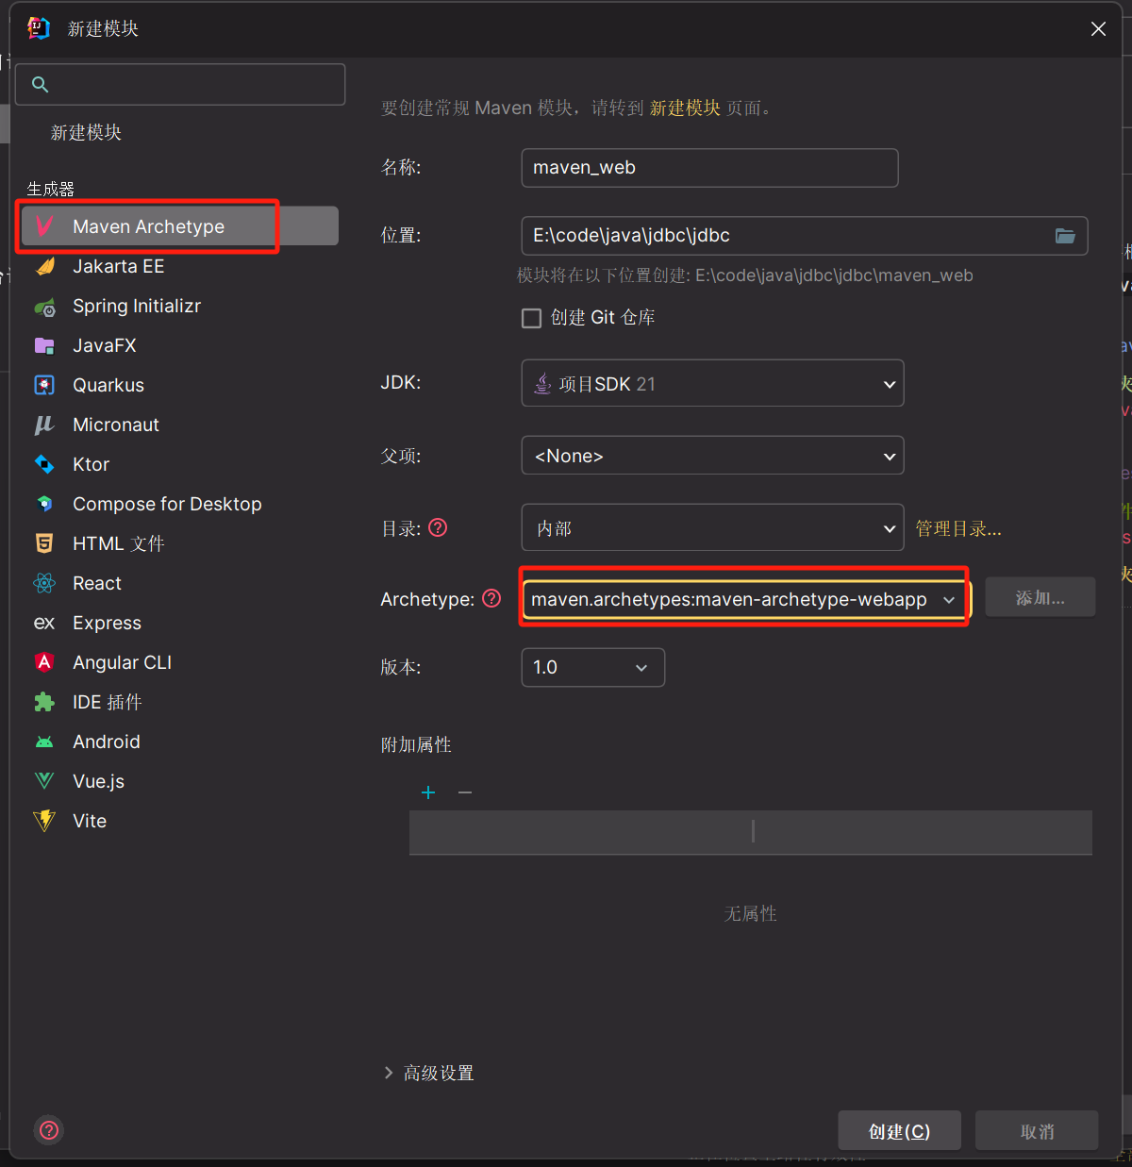Click the Express generator label

click(107, 623)
